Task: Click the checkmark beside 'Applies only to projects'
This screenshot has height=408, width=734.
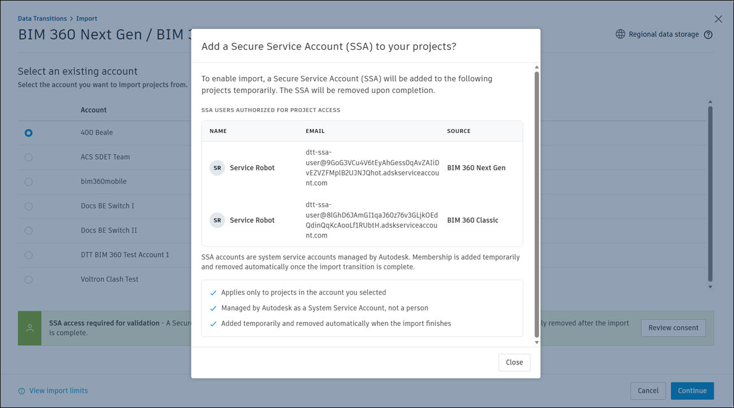Action: click(213, 293)
